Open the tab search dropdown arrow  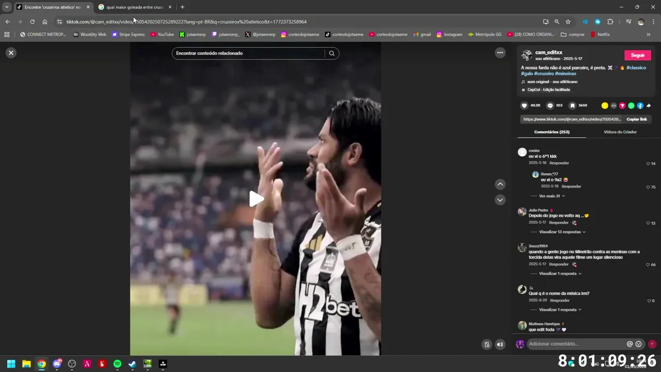(x=7, y=7)
